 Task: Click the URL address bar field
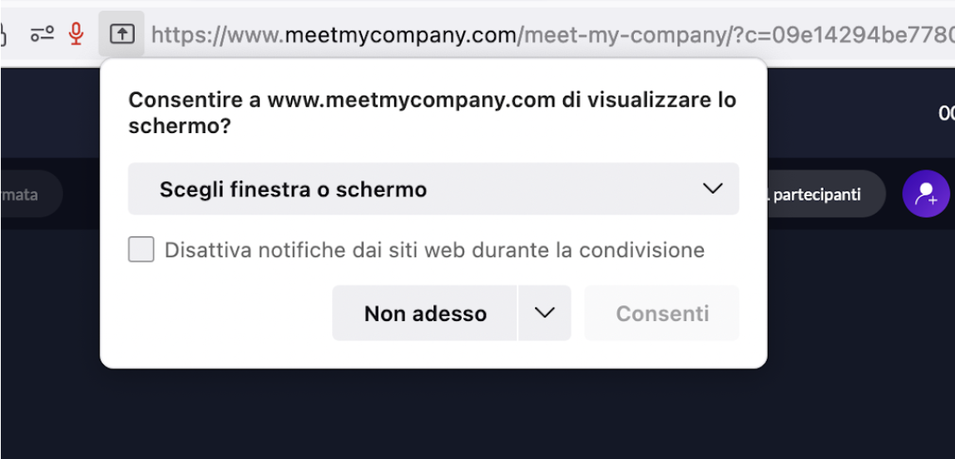(549, 34)
